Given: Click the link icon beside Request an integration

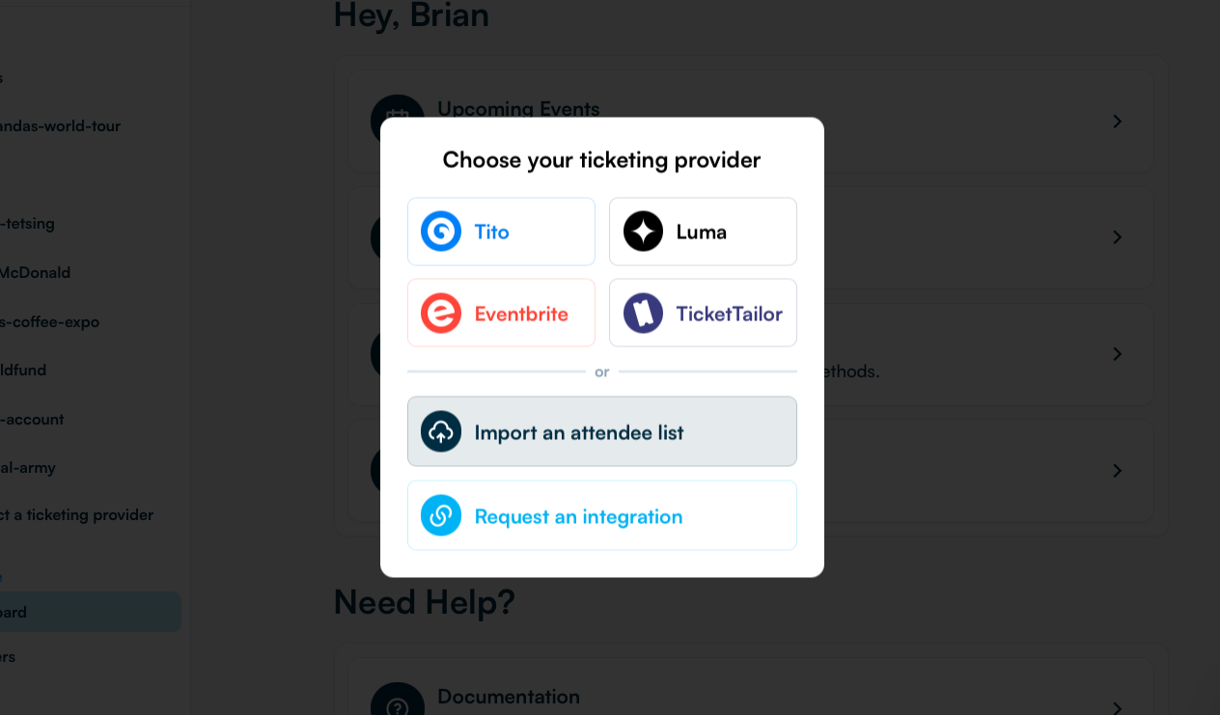Looking at the screenshot, I should point(440,515).
